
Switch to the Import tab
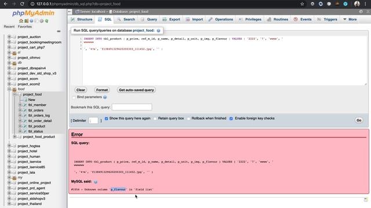click(195, 19)
